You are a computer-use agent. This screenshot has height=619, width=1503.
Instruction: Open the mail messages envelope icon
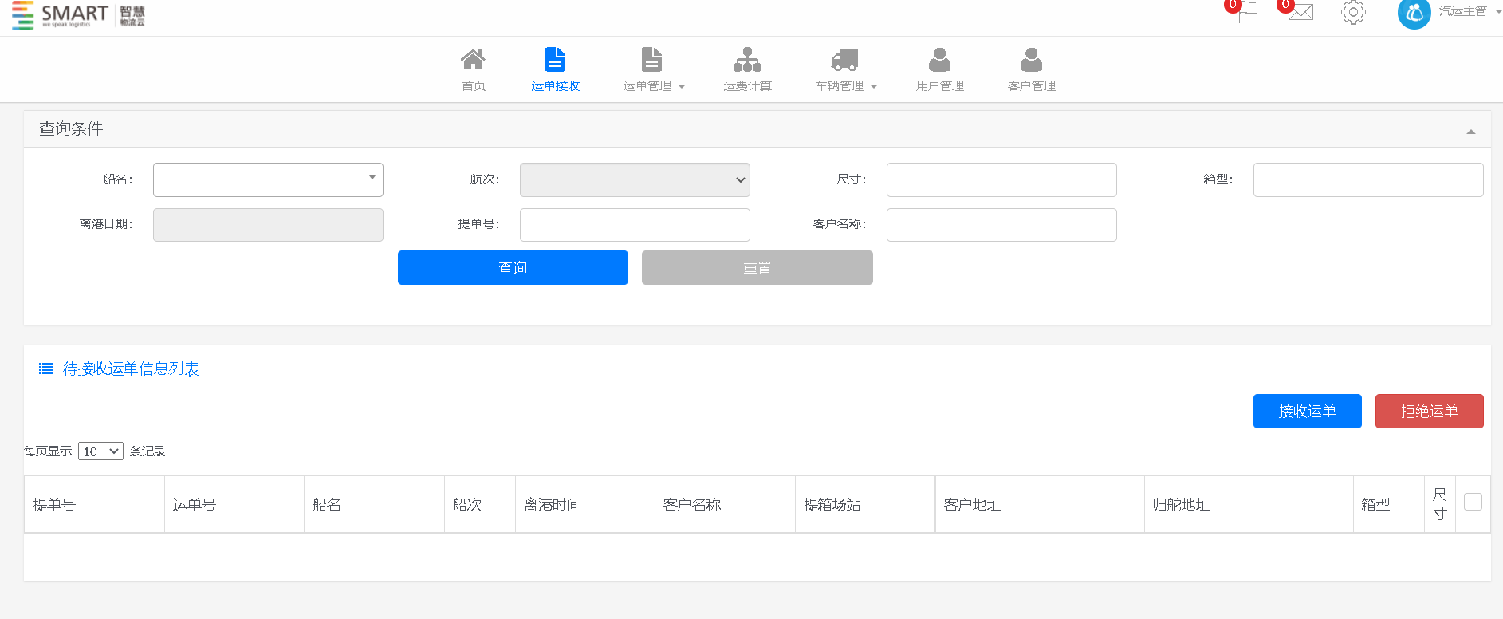point(1300,12)
